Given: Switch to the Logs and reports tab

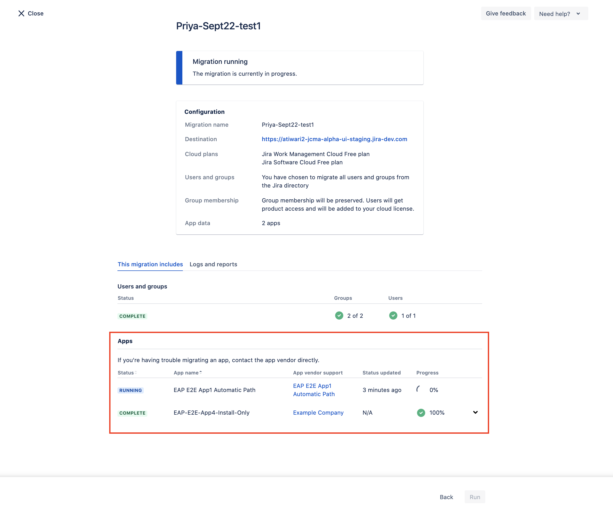Looking at the screenshot, I should pyautogui.click(x=213, y=264).
